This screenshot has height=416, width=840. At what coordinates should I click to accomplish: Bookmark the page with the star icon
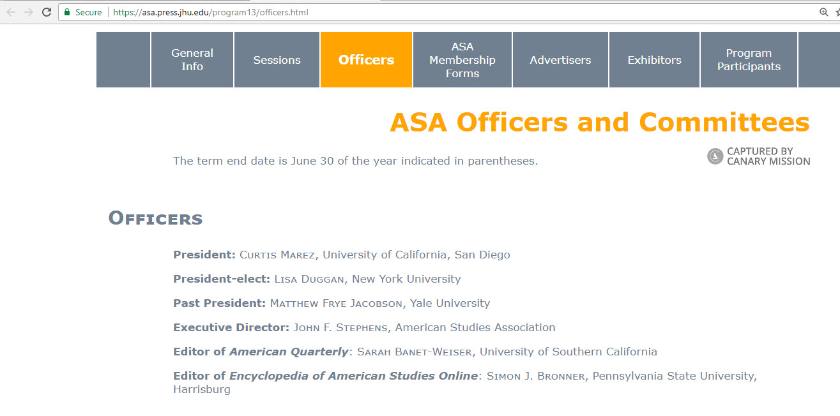tap(837, 12)
